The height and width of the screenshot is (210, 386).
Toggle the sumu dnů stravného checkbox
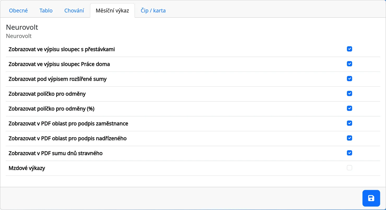349,153
